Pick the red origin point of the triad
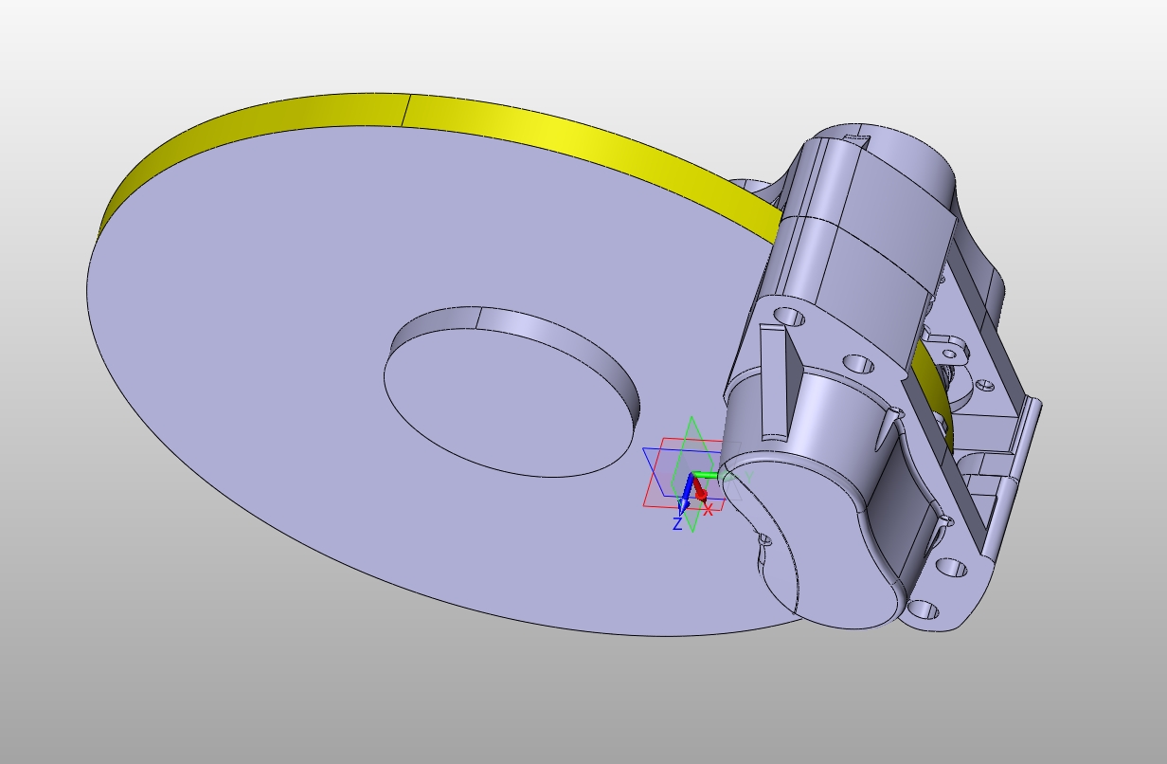The width and height of the screenshot is (1167, 764). 701,494
